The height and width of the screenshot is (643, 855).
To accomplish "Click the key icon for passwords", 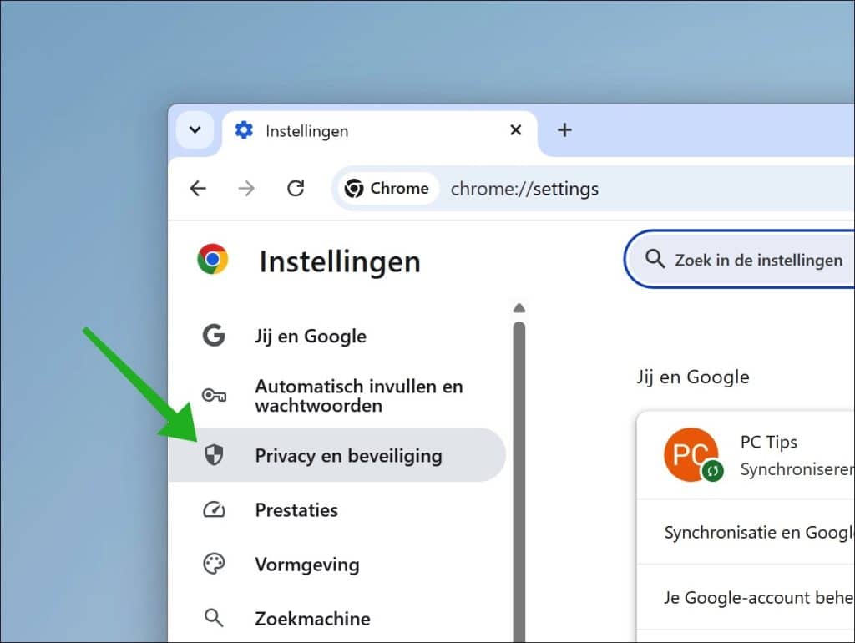I will click(x=214, y=395).
